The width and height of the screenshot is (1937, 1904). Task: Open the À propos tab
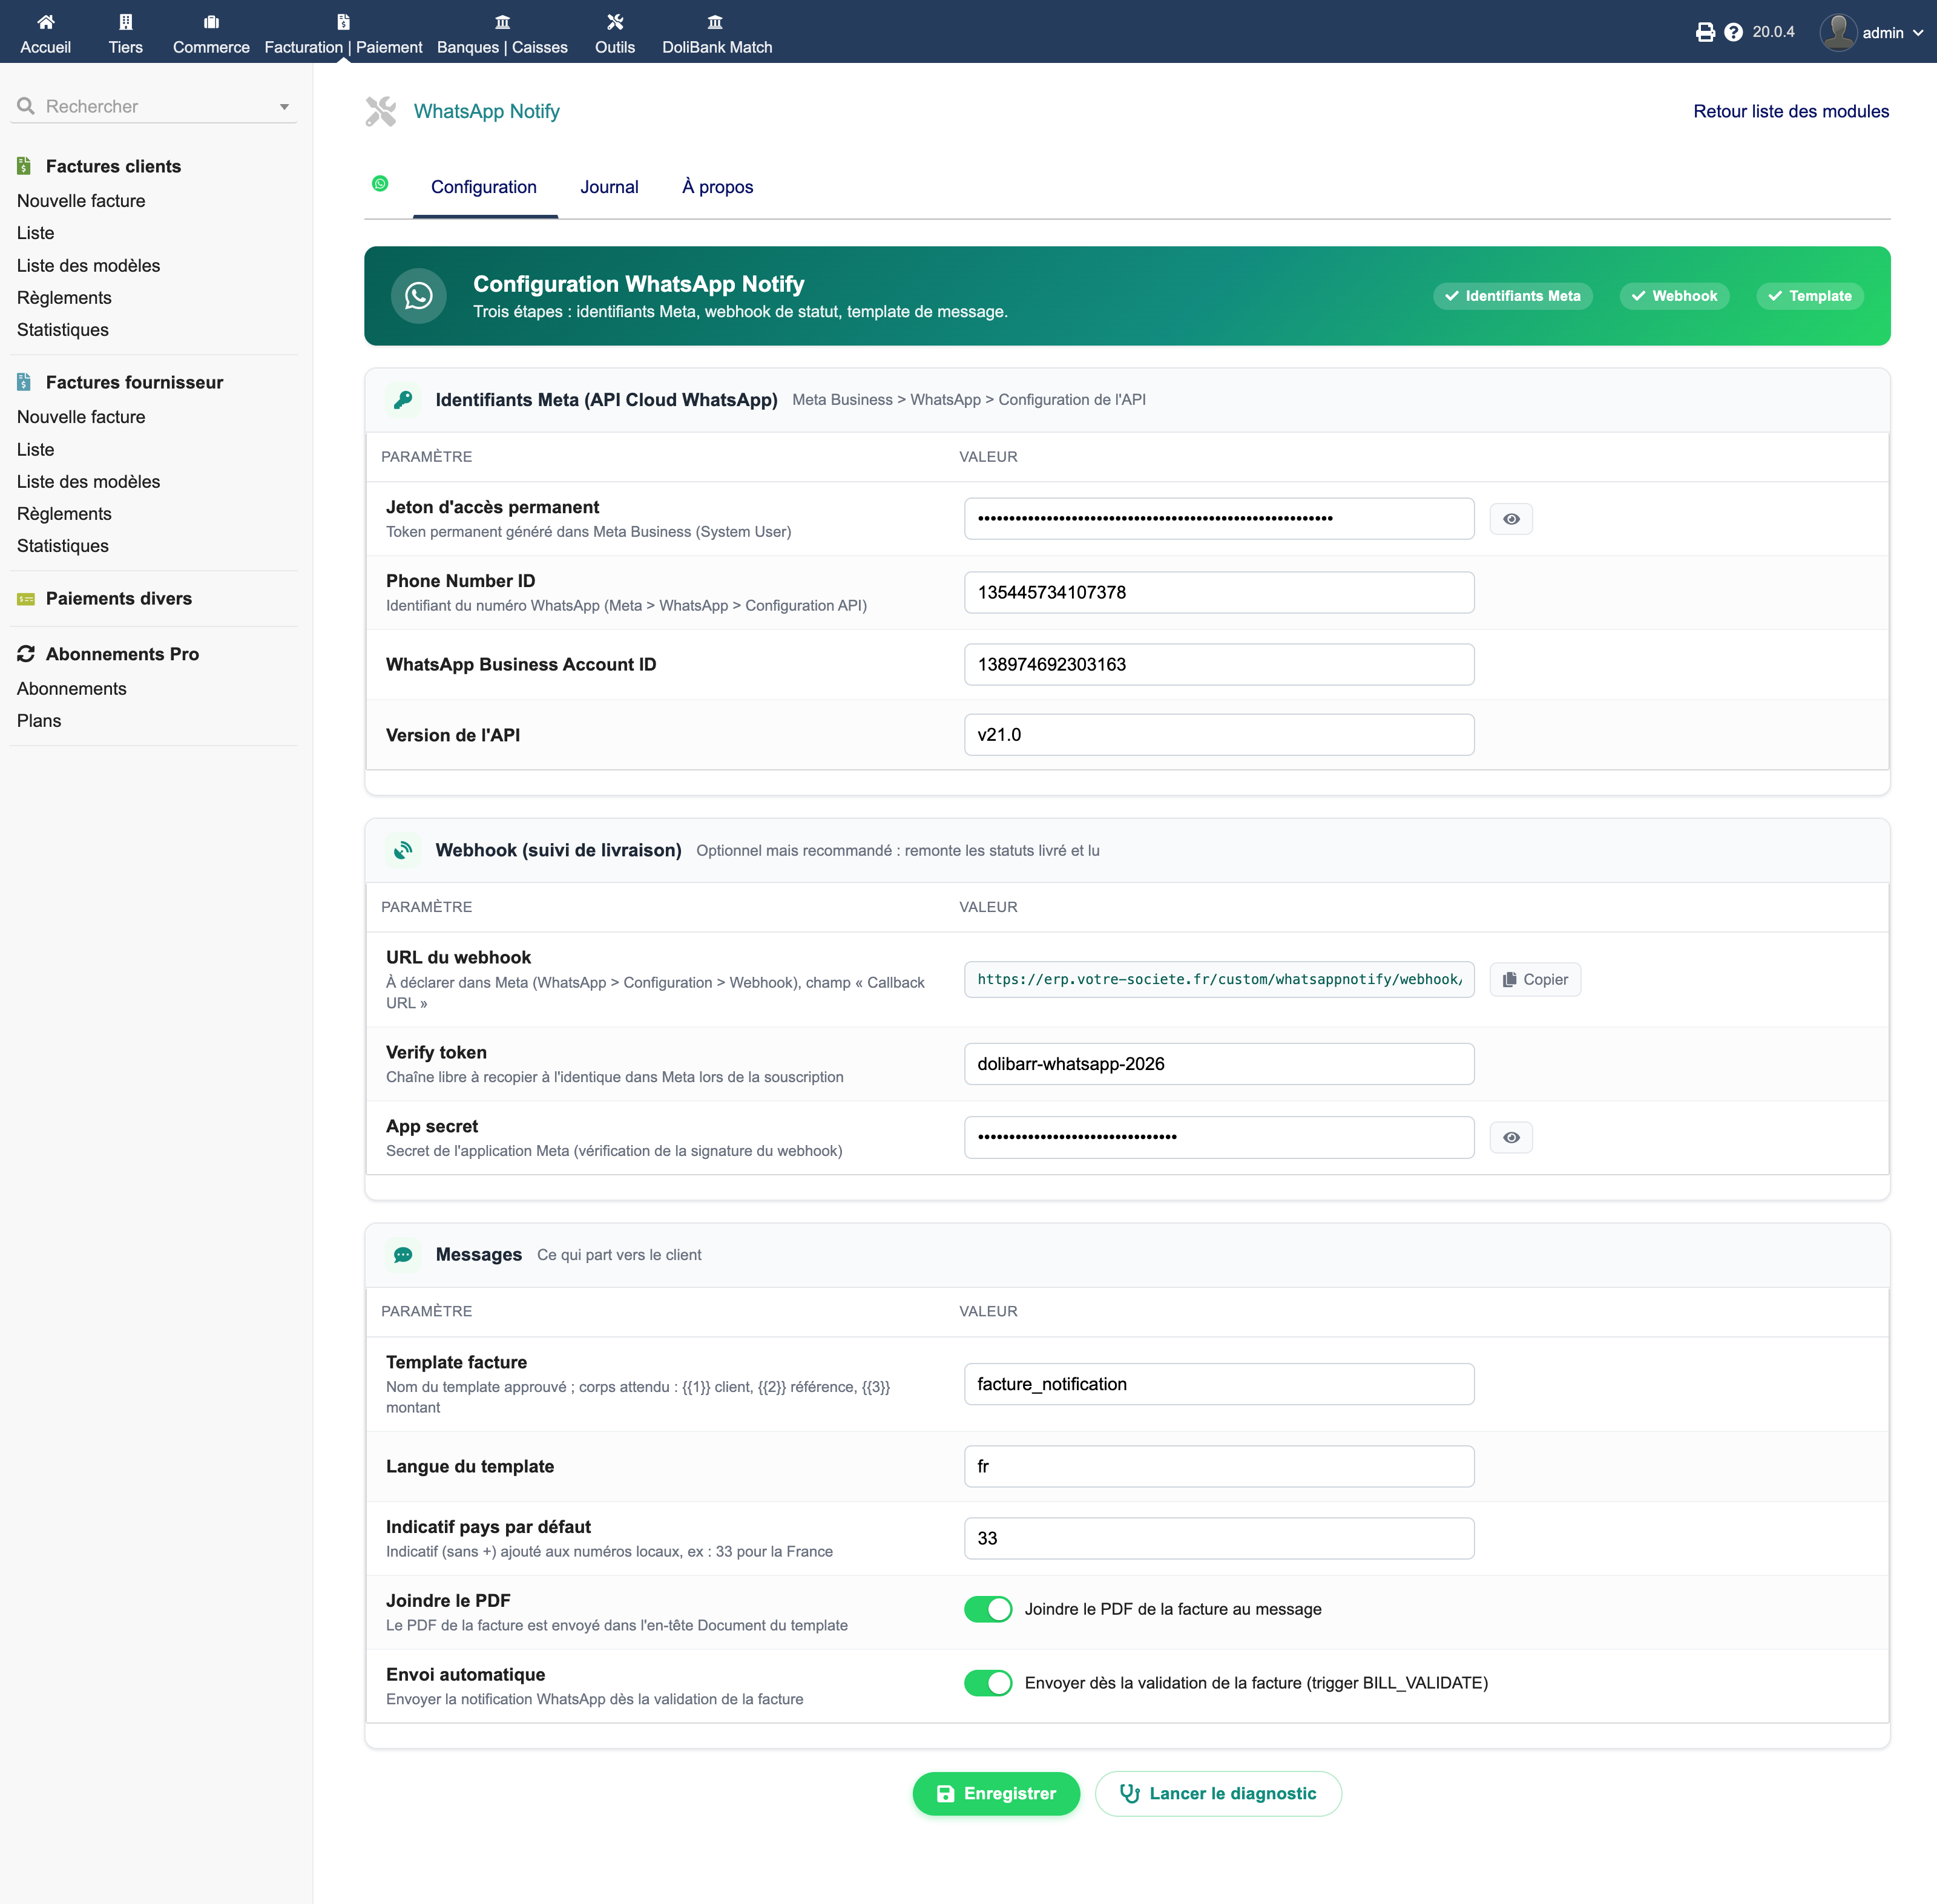(717, 187)
